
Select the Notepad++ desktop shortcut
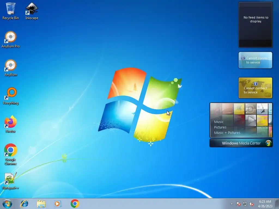[x=11, y=181]
